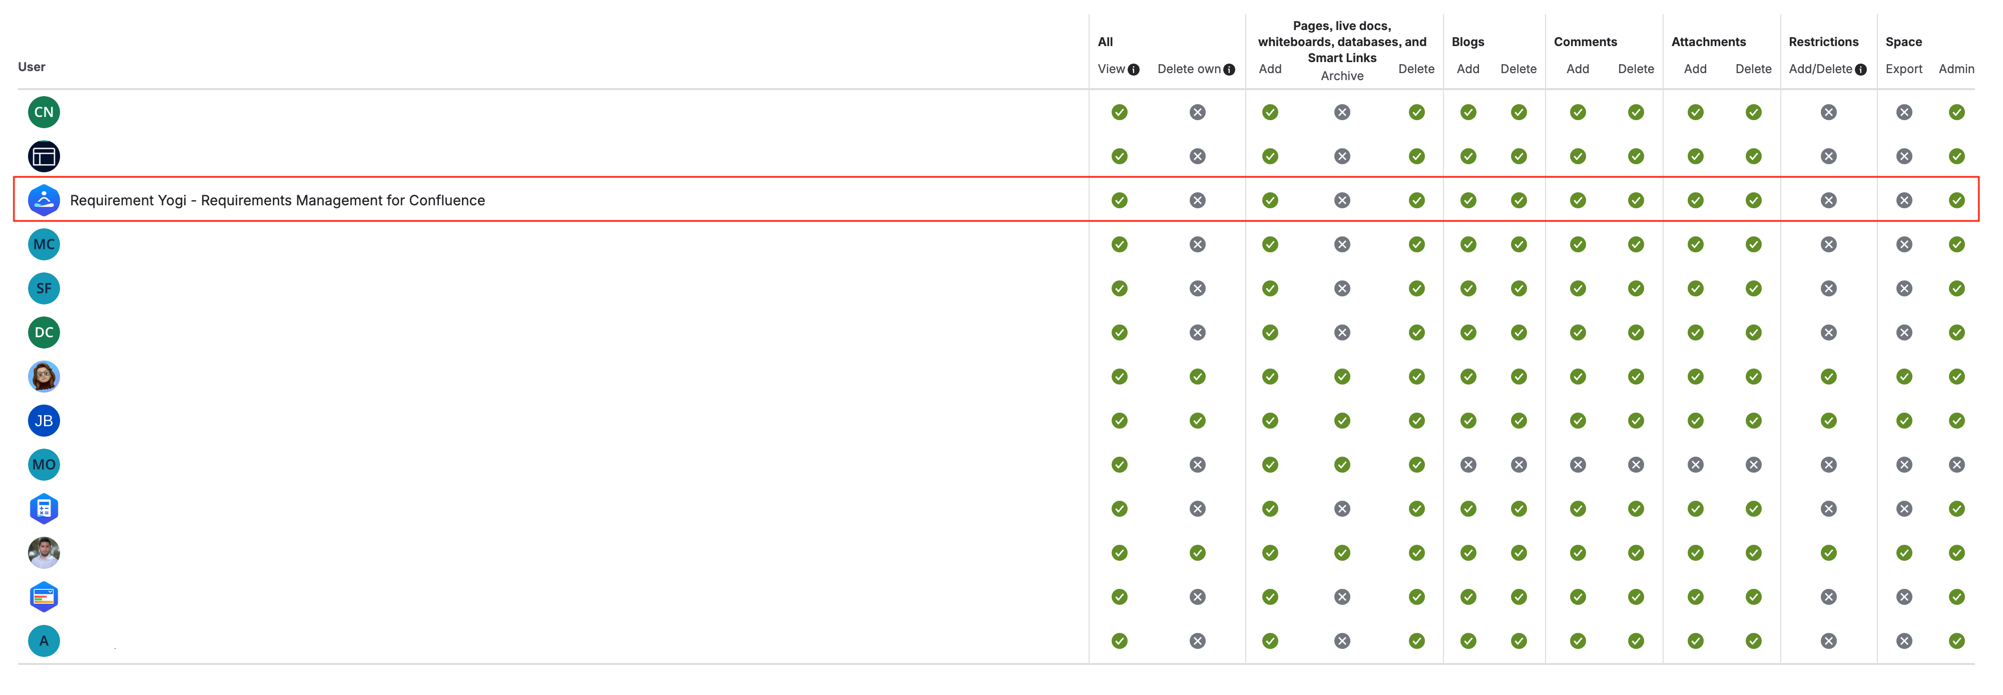Toggle View permission in the Requirement Yogi row
Viewport: 2003px width, 695px height.
click(1120, 200)
